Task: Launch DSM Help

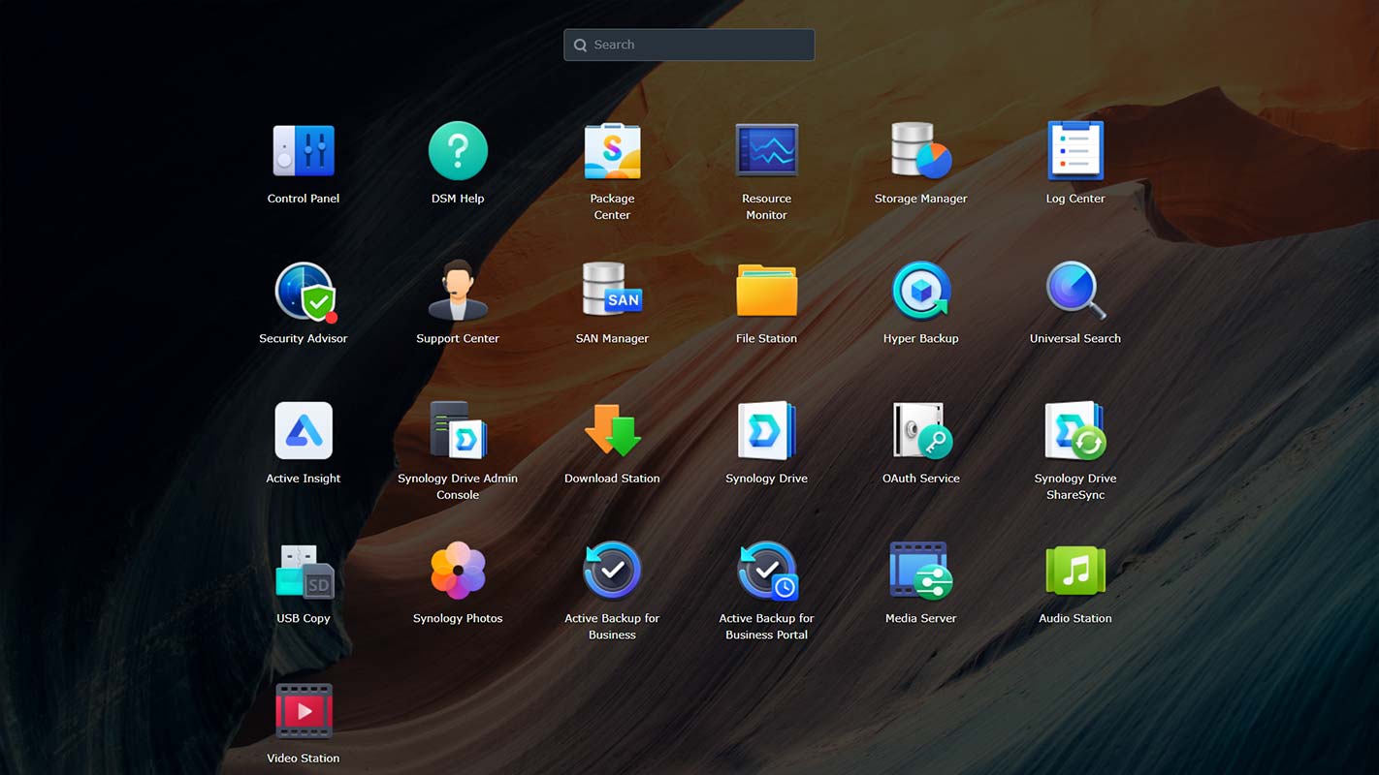Action: pos(458,151)
